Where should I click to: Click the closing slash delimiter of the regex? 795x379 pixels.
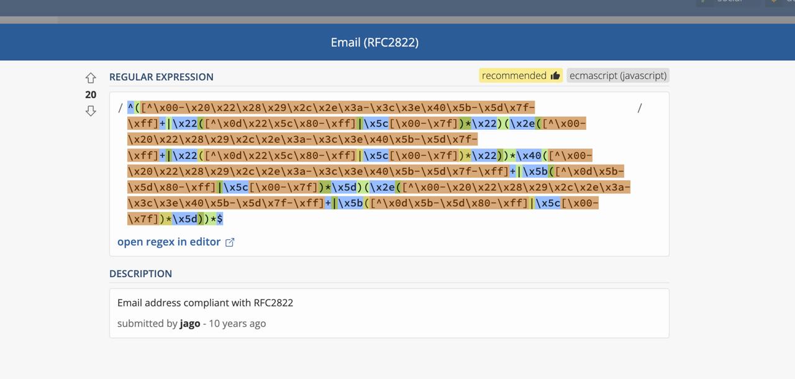click(640, 107)
